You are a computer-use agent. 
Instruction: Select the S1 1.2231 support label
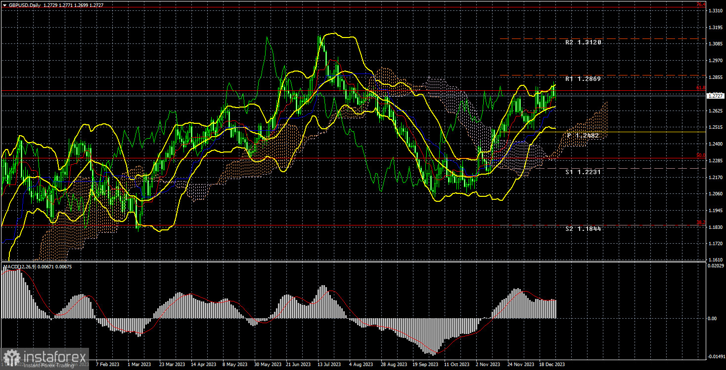[584, 172]
